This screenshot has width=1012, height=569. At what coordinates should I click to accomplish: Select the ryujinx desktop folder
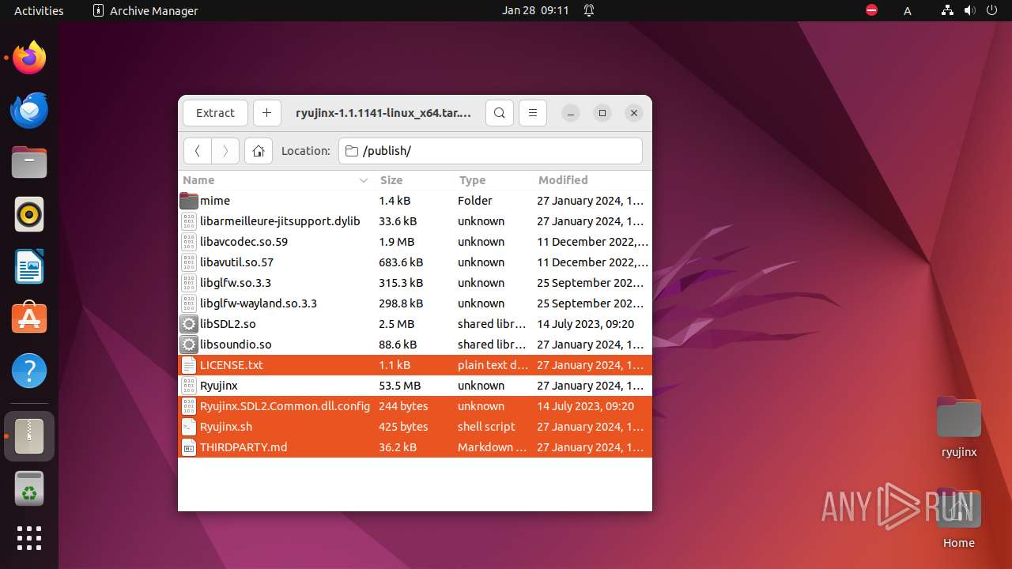coord(959,428)
